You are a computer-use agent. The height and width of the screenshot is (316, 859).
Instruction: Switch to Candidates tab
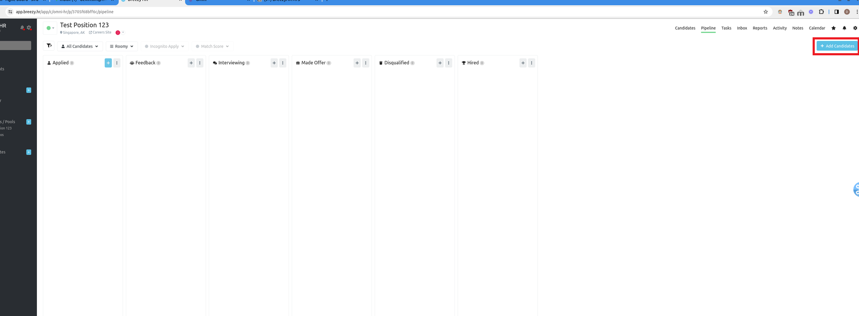click(x=685, y=28)
